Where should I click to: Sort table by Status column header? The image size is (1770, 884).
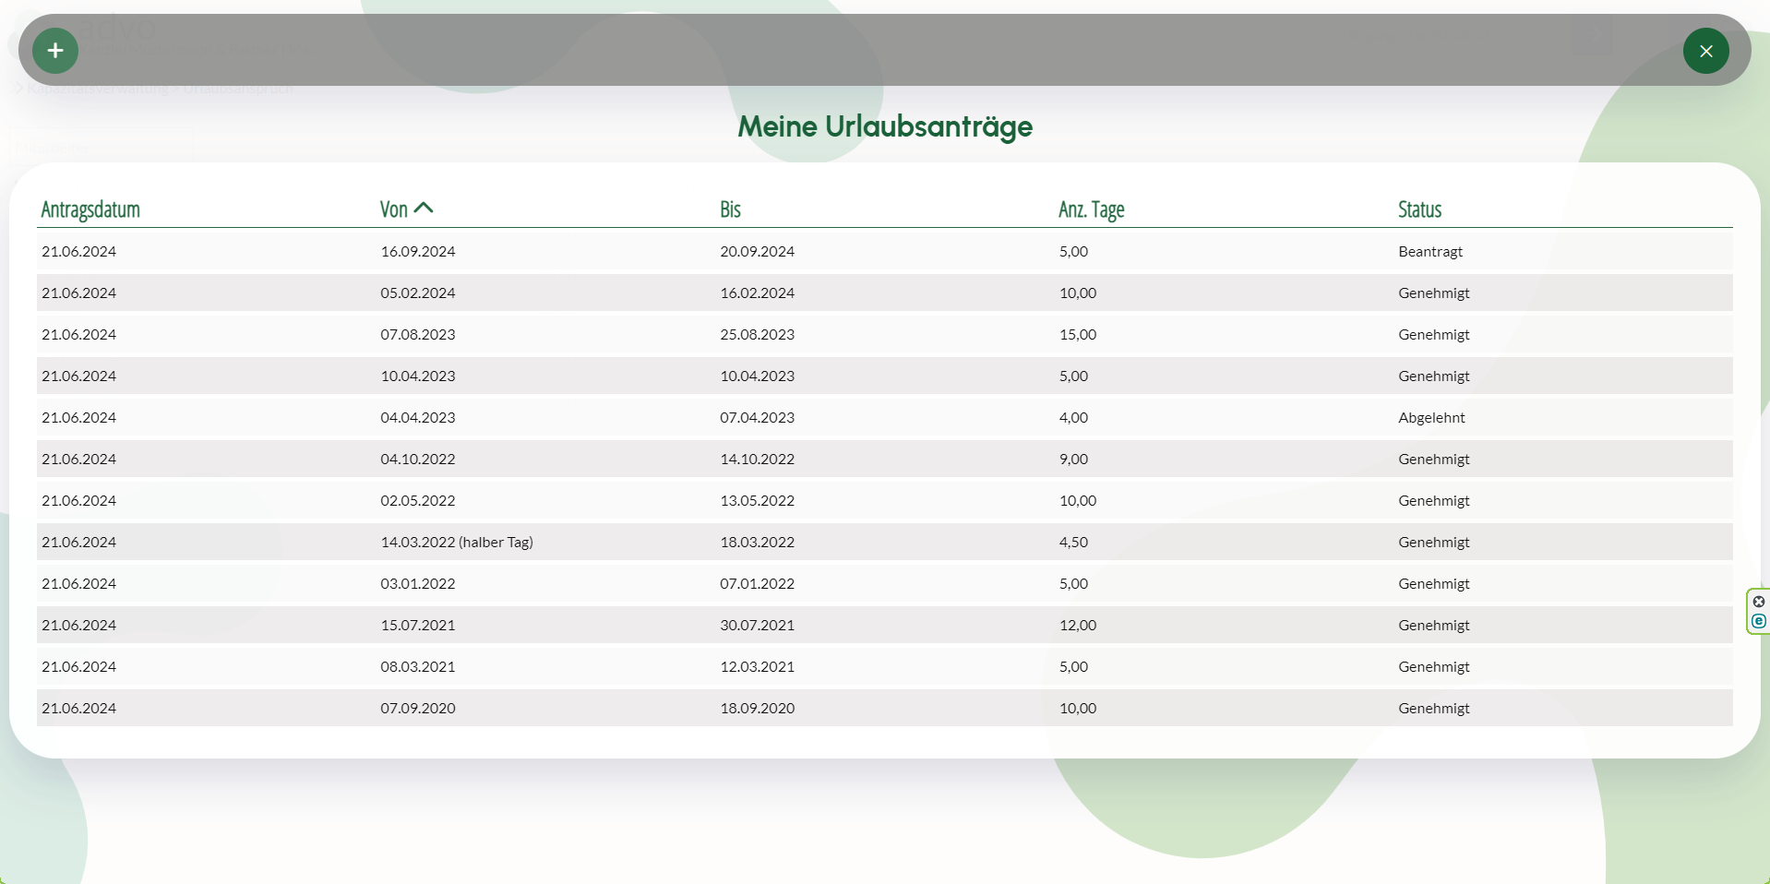(1419, 209)
